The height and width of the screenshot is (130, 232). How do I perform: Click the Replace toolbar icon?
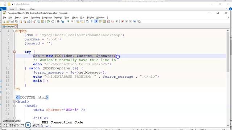click(62, 21)
